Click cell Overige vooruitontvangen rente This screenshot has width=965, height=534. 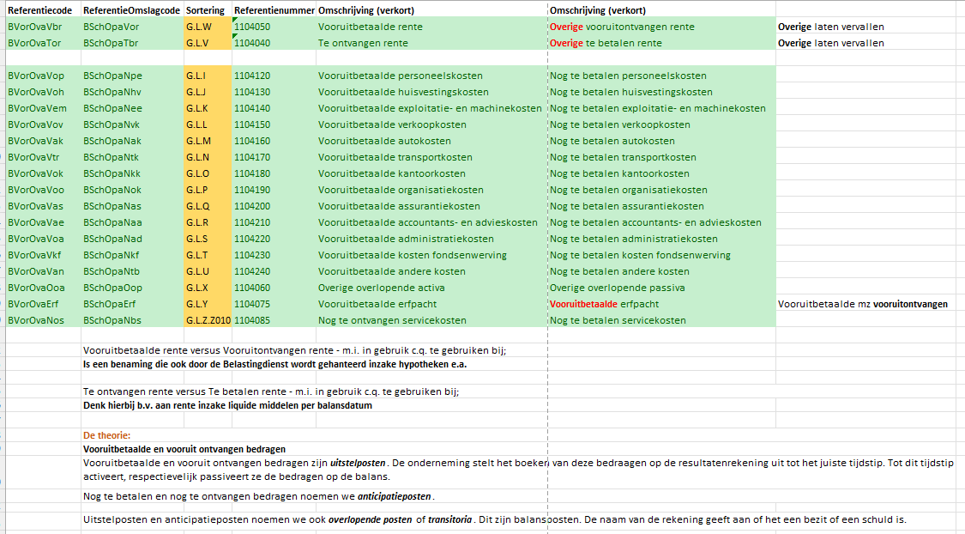click(x=661, y=27)
